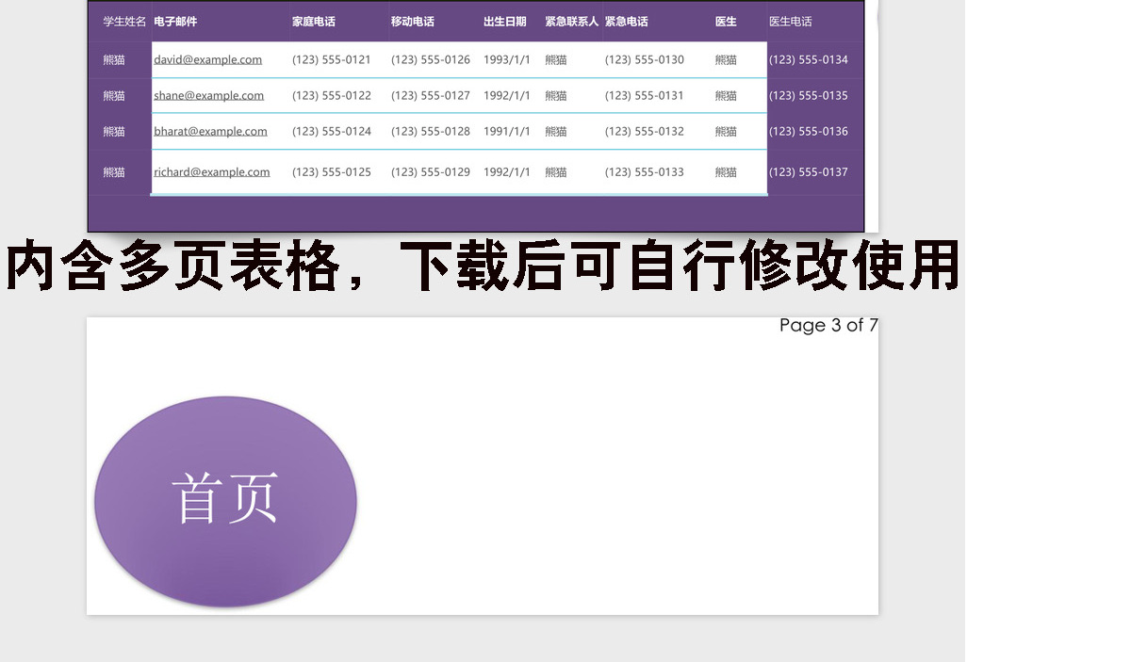Image resolution: width=1131 pixels, height=662 pixels.
Task: Click 1992/1/1 birth date in richard's row
Action: pos(507,171)
